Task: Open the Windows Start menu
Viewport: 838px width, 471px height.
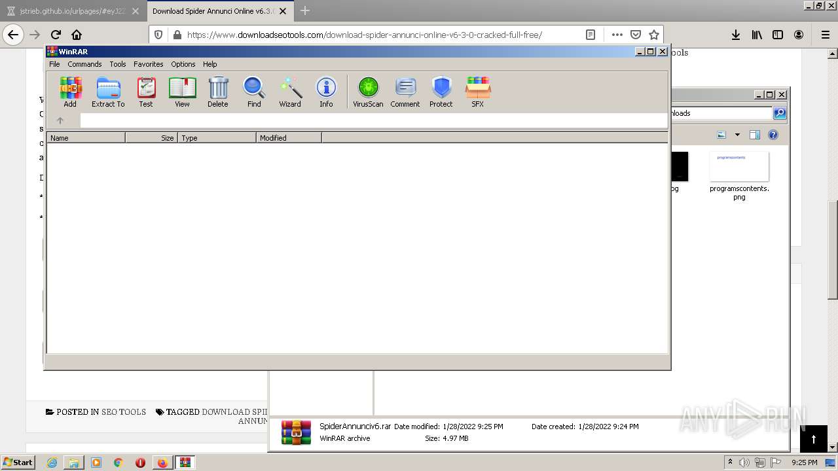Action: [18, 462]
